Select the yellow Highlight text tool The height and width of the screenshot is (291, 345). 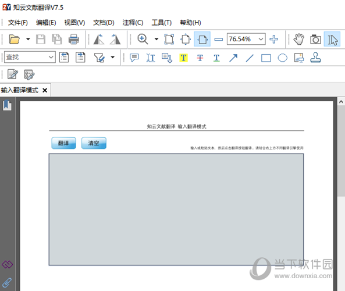[x=183, y=58]
